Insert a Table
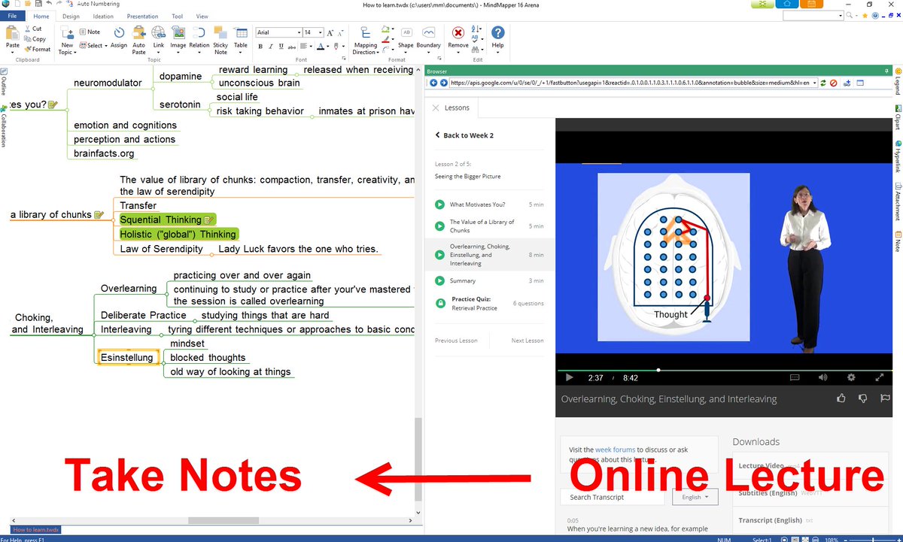Viewport: 903px width, 542px height. (241, 38)
